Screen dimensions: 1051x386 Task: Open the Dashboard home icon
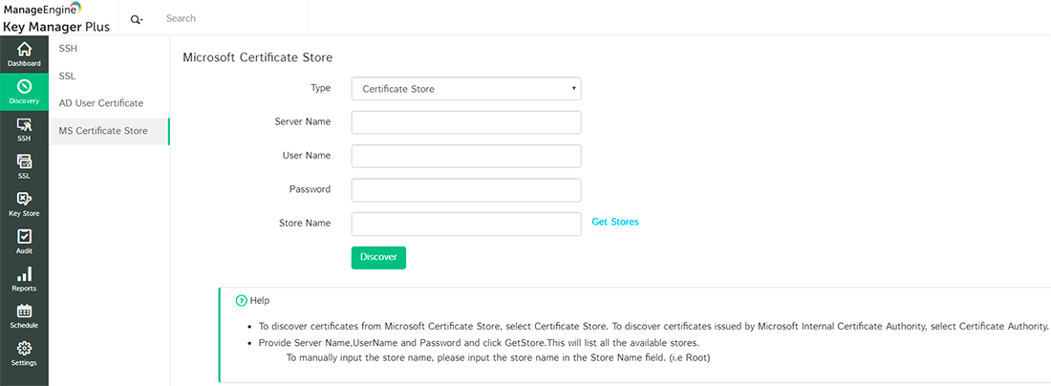(24, 50)
